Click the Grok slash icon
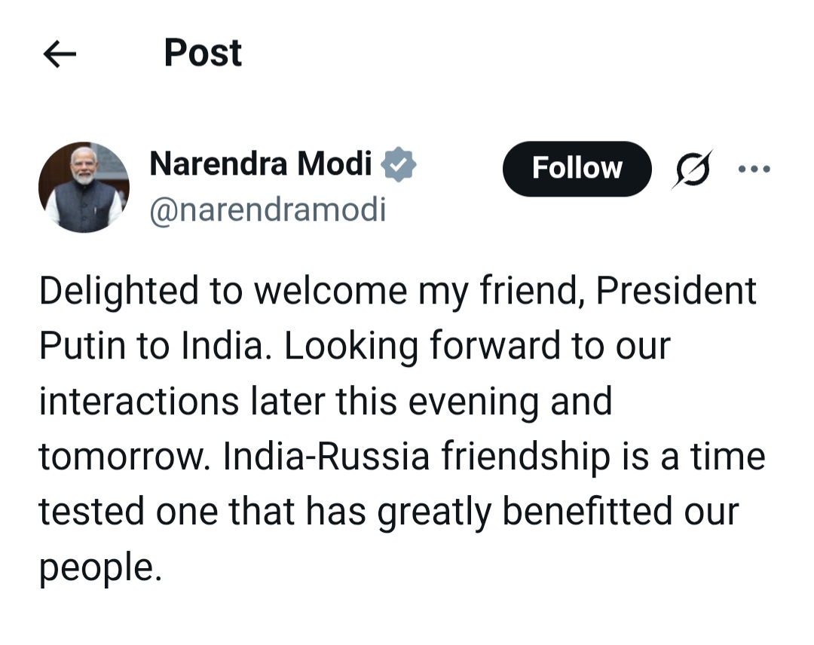Screen dimensions: 814x645 pos(692,169)
